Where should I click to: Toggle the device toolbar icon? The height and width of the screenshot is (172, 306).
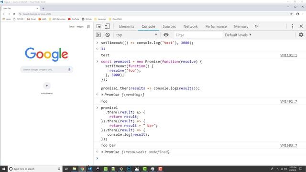click(x=107, y=26)
